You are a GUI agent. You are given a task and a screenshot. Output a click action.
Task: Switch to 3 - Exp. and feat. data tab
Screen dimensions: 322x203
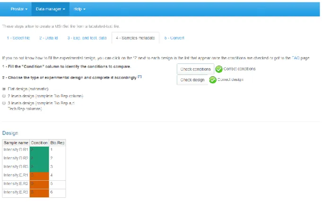coord(87,38)
